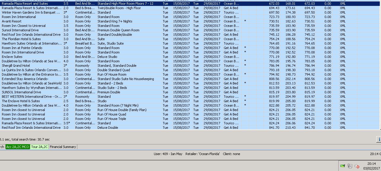Image resolution: width=381 pixels, height=171 pixels.
Task: Click 'Twin/double Room - High Floor' cell
Action: (x=119, y=8)
